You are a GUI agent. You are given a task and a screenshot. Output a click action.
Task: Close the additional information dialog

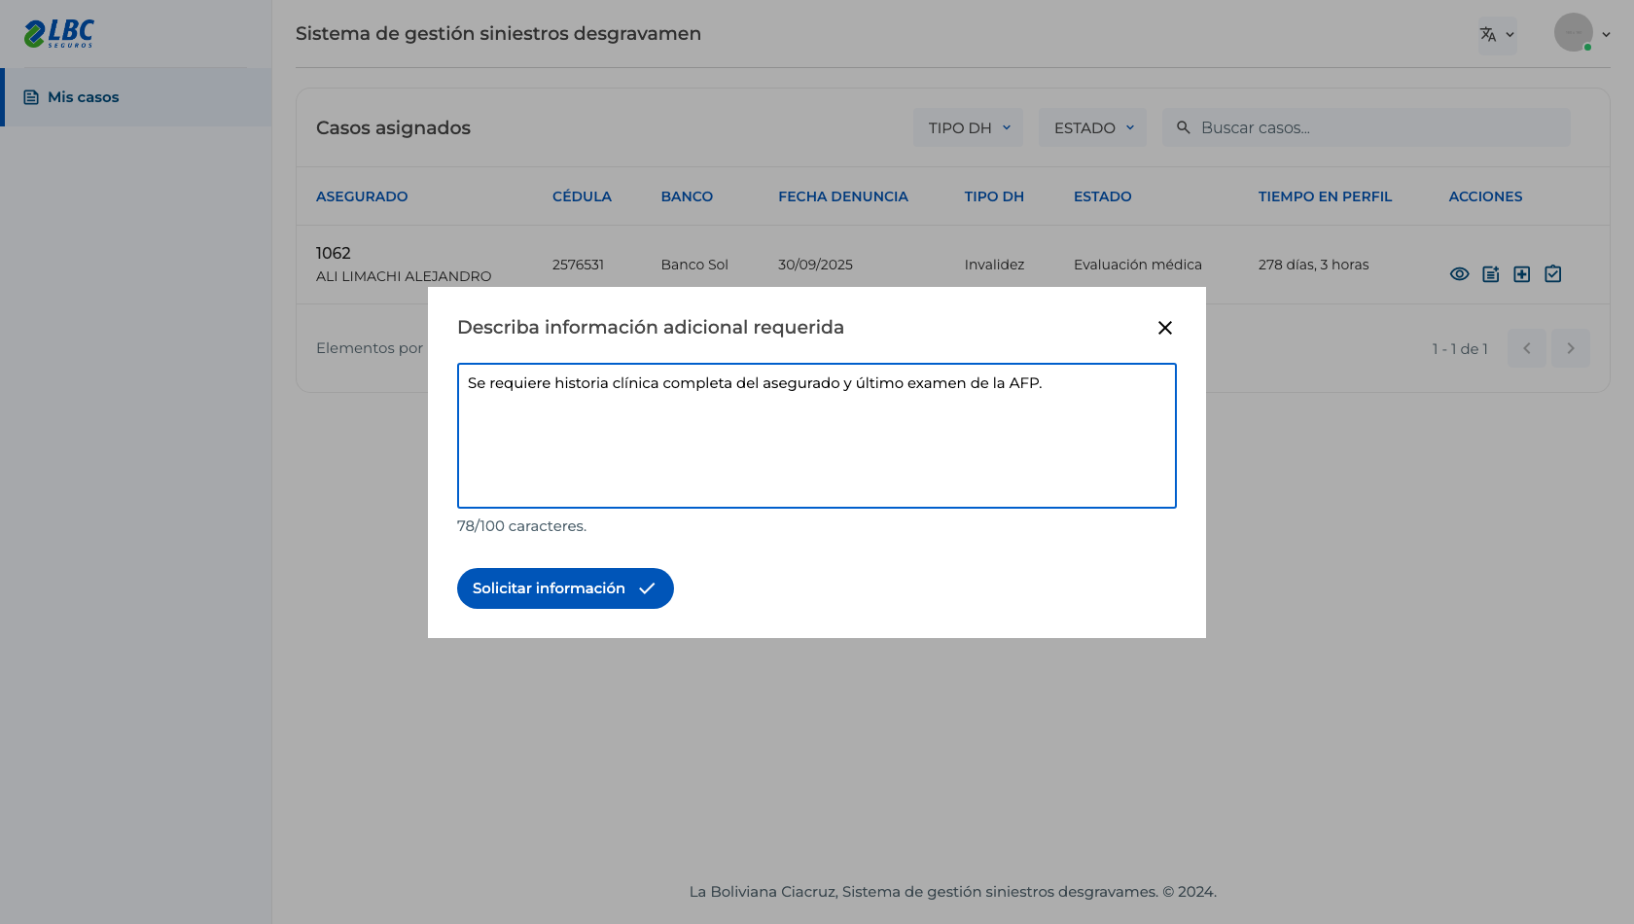[x=1165, y=328]
